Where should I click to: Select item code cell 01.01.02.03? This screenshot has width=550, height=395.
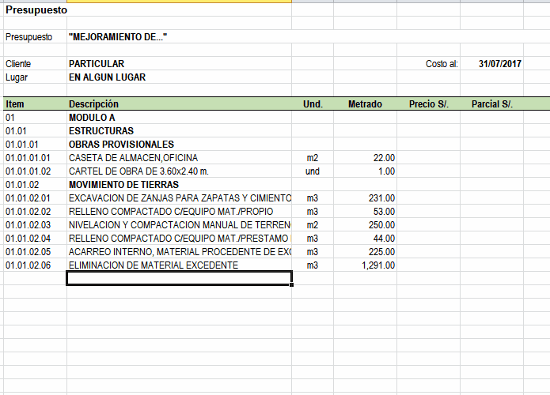click(35, 225)
